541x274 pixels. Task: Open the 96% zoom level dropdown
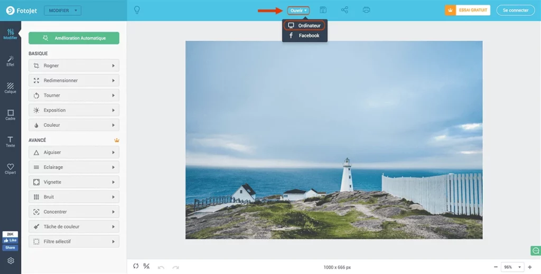pos(511,267)
